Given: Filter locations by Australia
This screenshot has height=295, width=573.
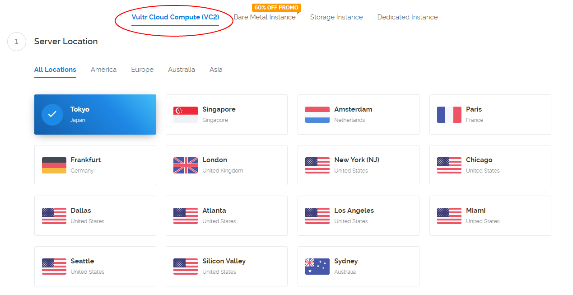Looking at the screenshot, I should point(182,70).
